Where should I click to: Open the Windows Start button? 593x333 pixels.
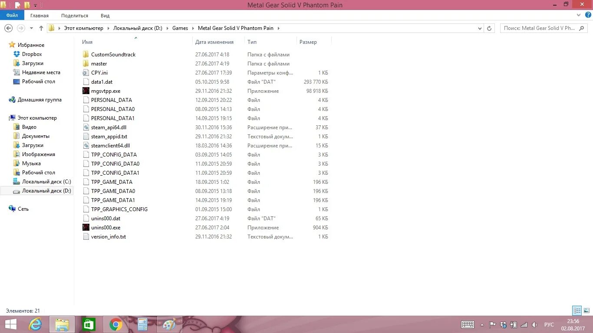(11, 324)
